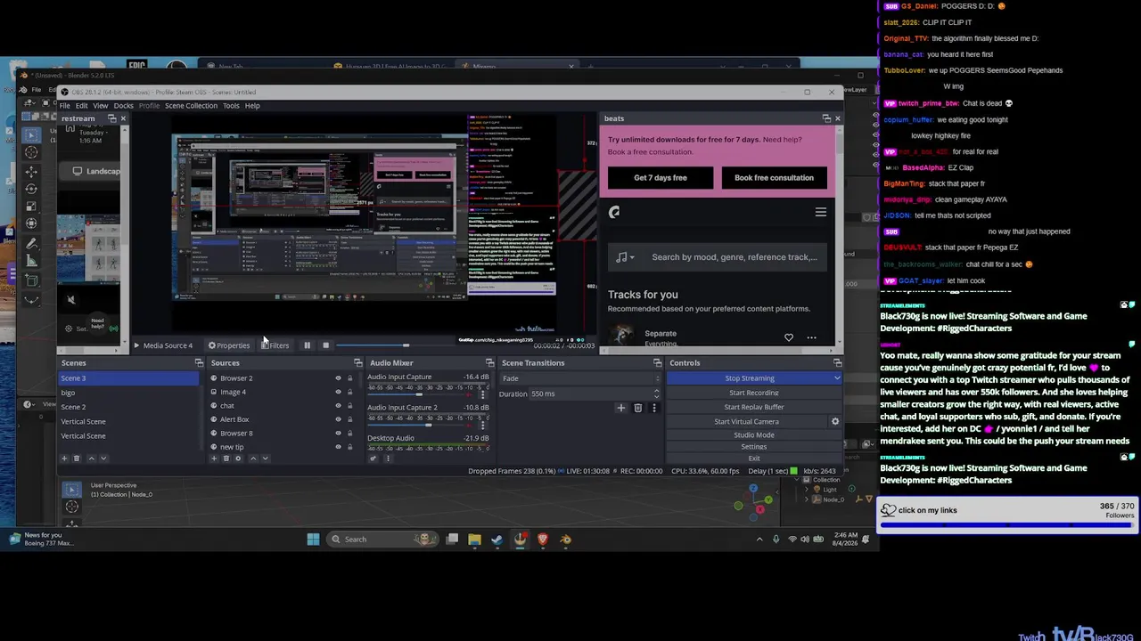Open source properties gear in Sources toolbar
This screenshot has height=641, width=1141.
click(238, 458)
